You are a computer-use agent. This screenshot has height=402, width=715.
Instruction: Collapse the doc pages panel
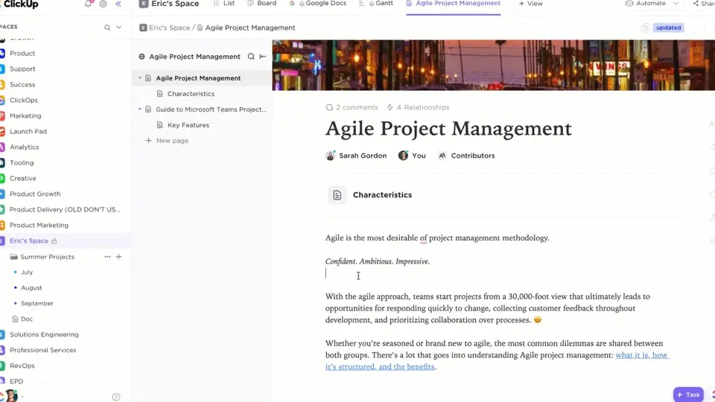[263, 57]
